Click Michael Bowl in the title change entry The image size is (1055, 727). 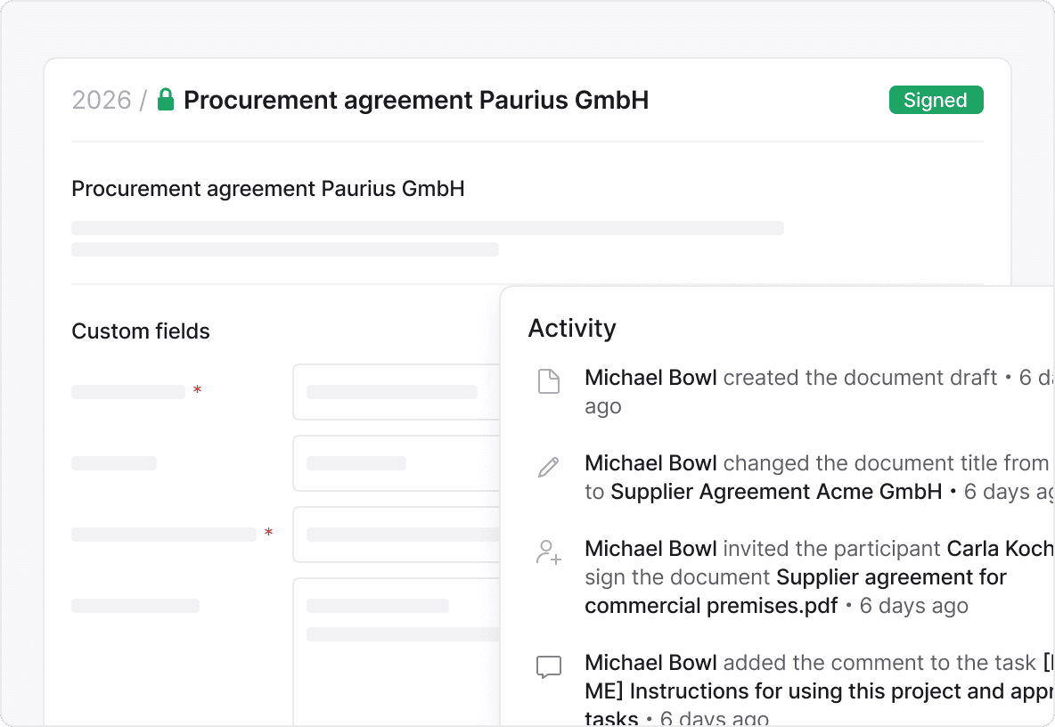[650, 463]
